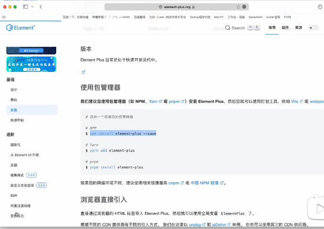
Task: Go back with the browser back arrow
Action: pyautogui.click(x=41, y=7)
